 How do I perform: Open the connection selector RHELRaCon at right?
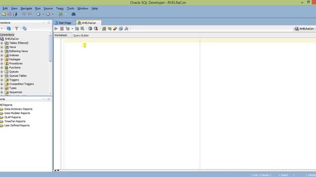click(x=304, y=29)
